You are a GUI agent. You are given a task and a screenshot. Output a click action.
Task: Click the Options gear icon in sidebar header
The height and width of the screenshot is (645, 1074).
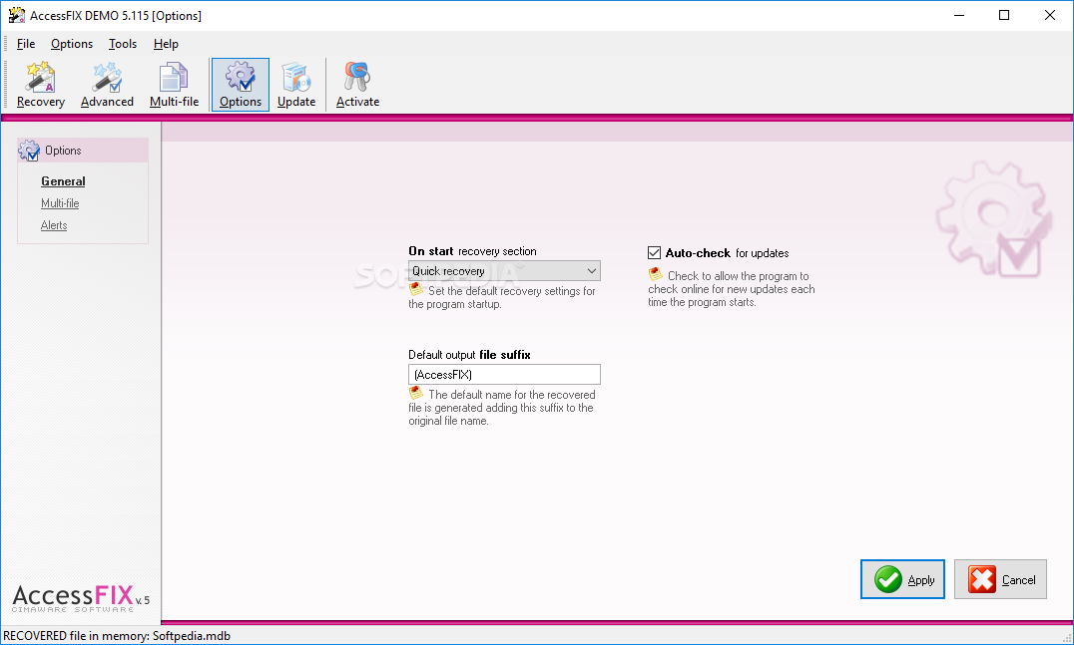coord(29,151)
